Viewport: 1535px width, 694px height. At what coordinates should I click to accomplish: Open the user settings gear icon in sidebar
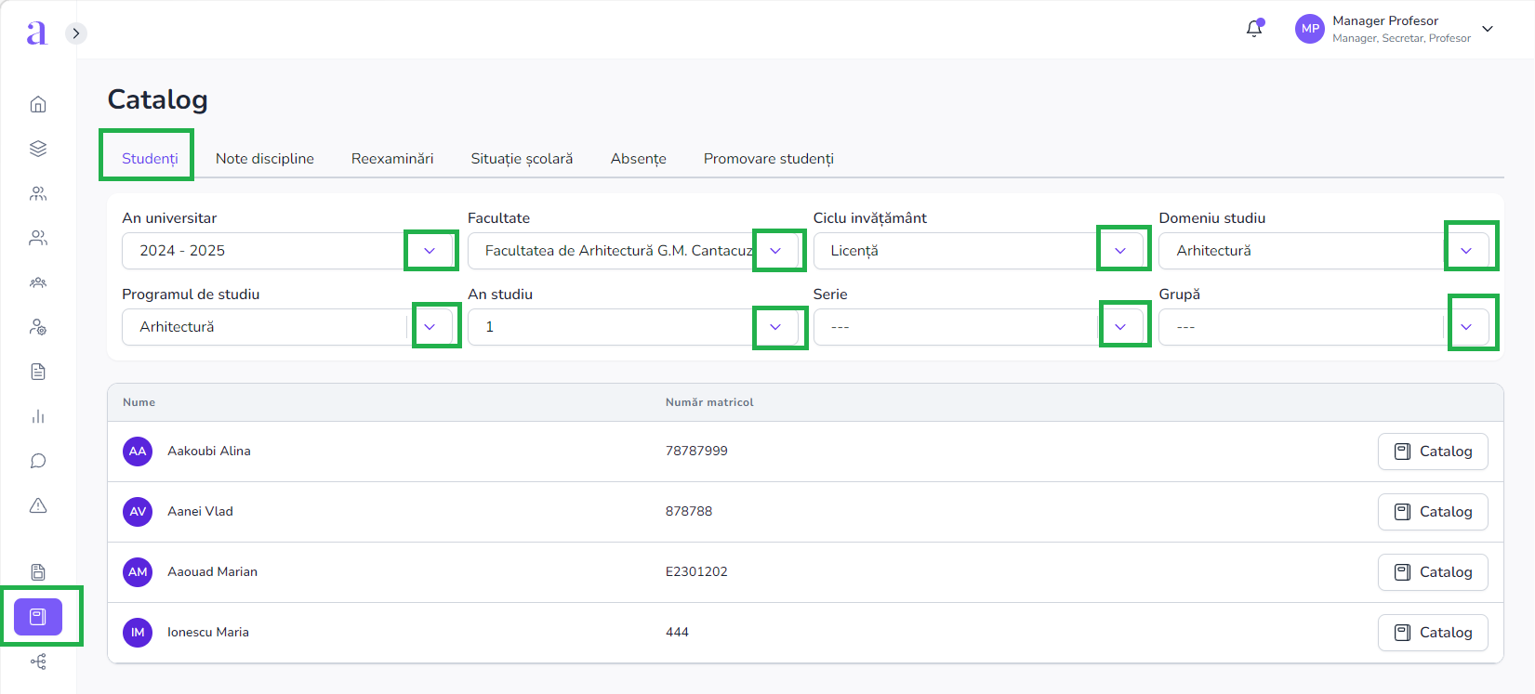[38, 327]
